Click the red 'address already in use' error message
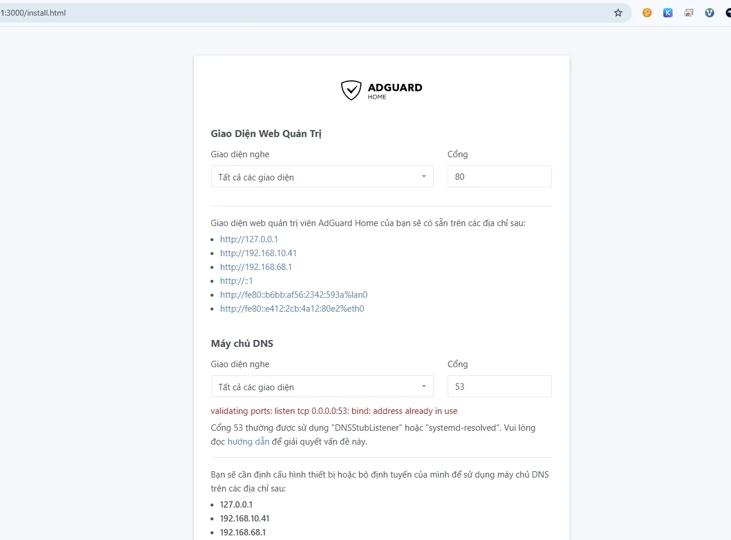 [x=334, y=411]
